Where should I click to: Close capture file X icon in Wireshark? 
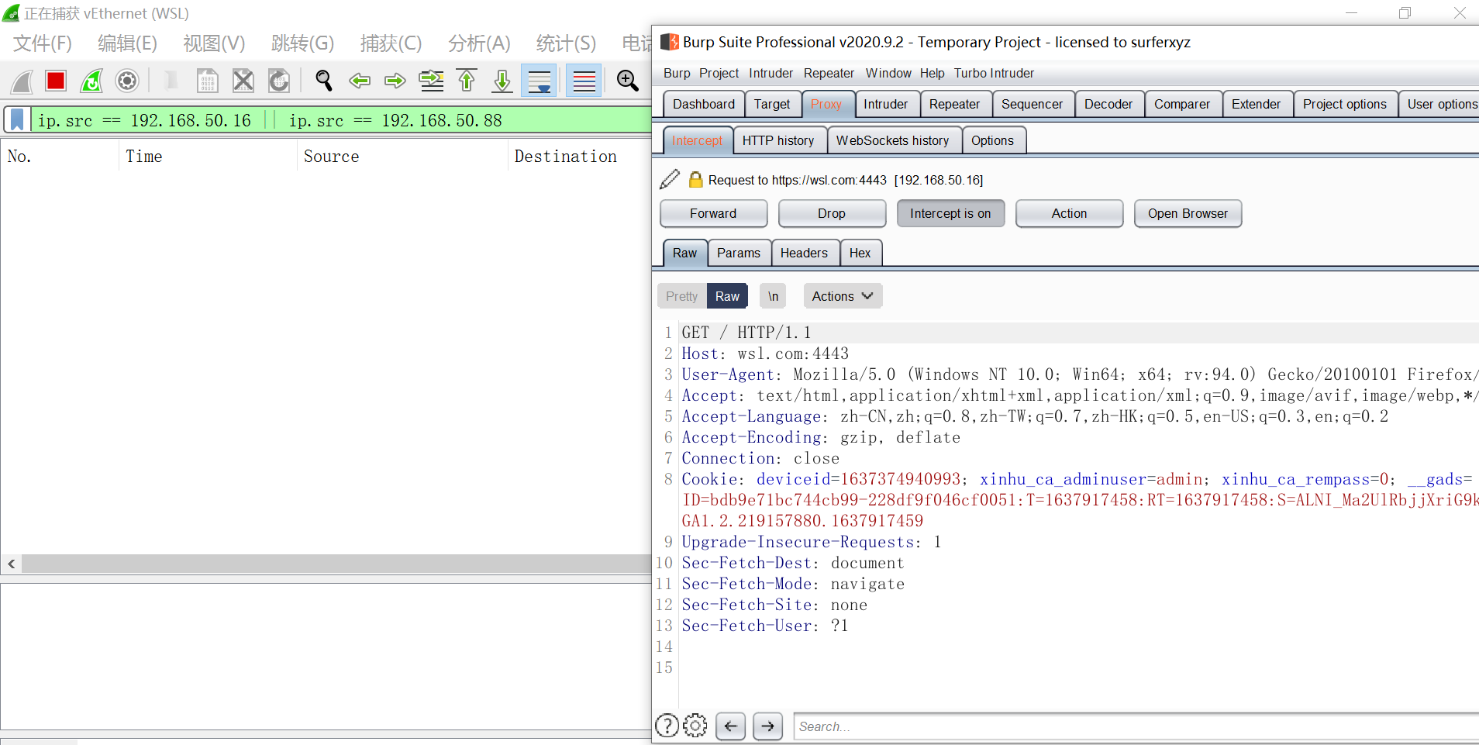pos(243,81)
